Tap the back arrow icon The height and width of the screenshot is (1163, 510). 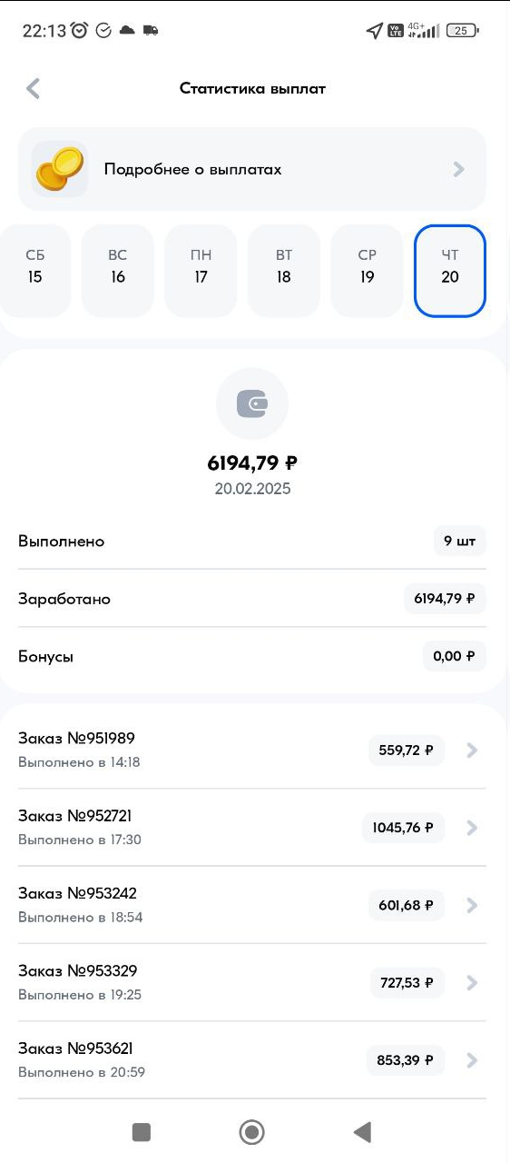click(34, 88)
